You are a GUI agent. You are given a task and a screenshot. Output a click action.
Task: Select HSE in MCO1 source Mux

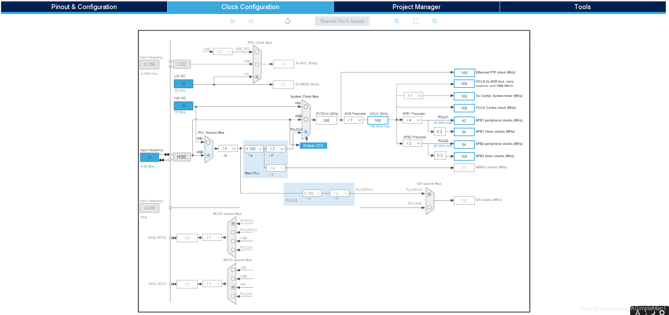tap(233, 279)
